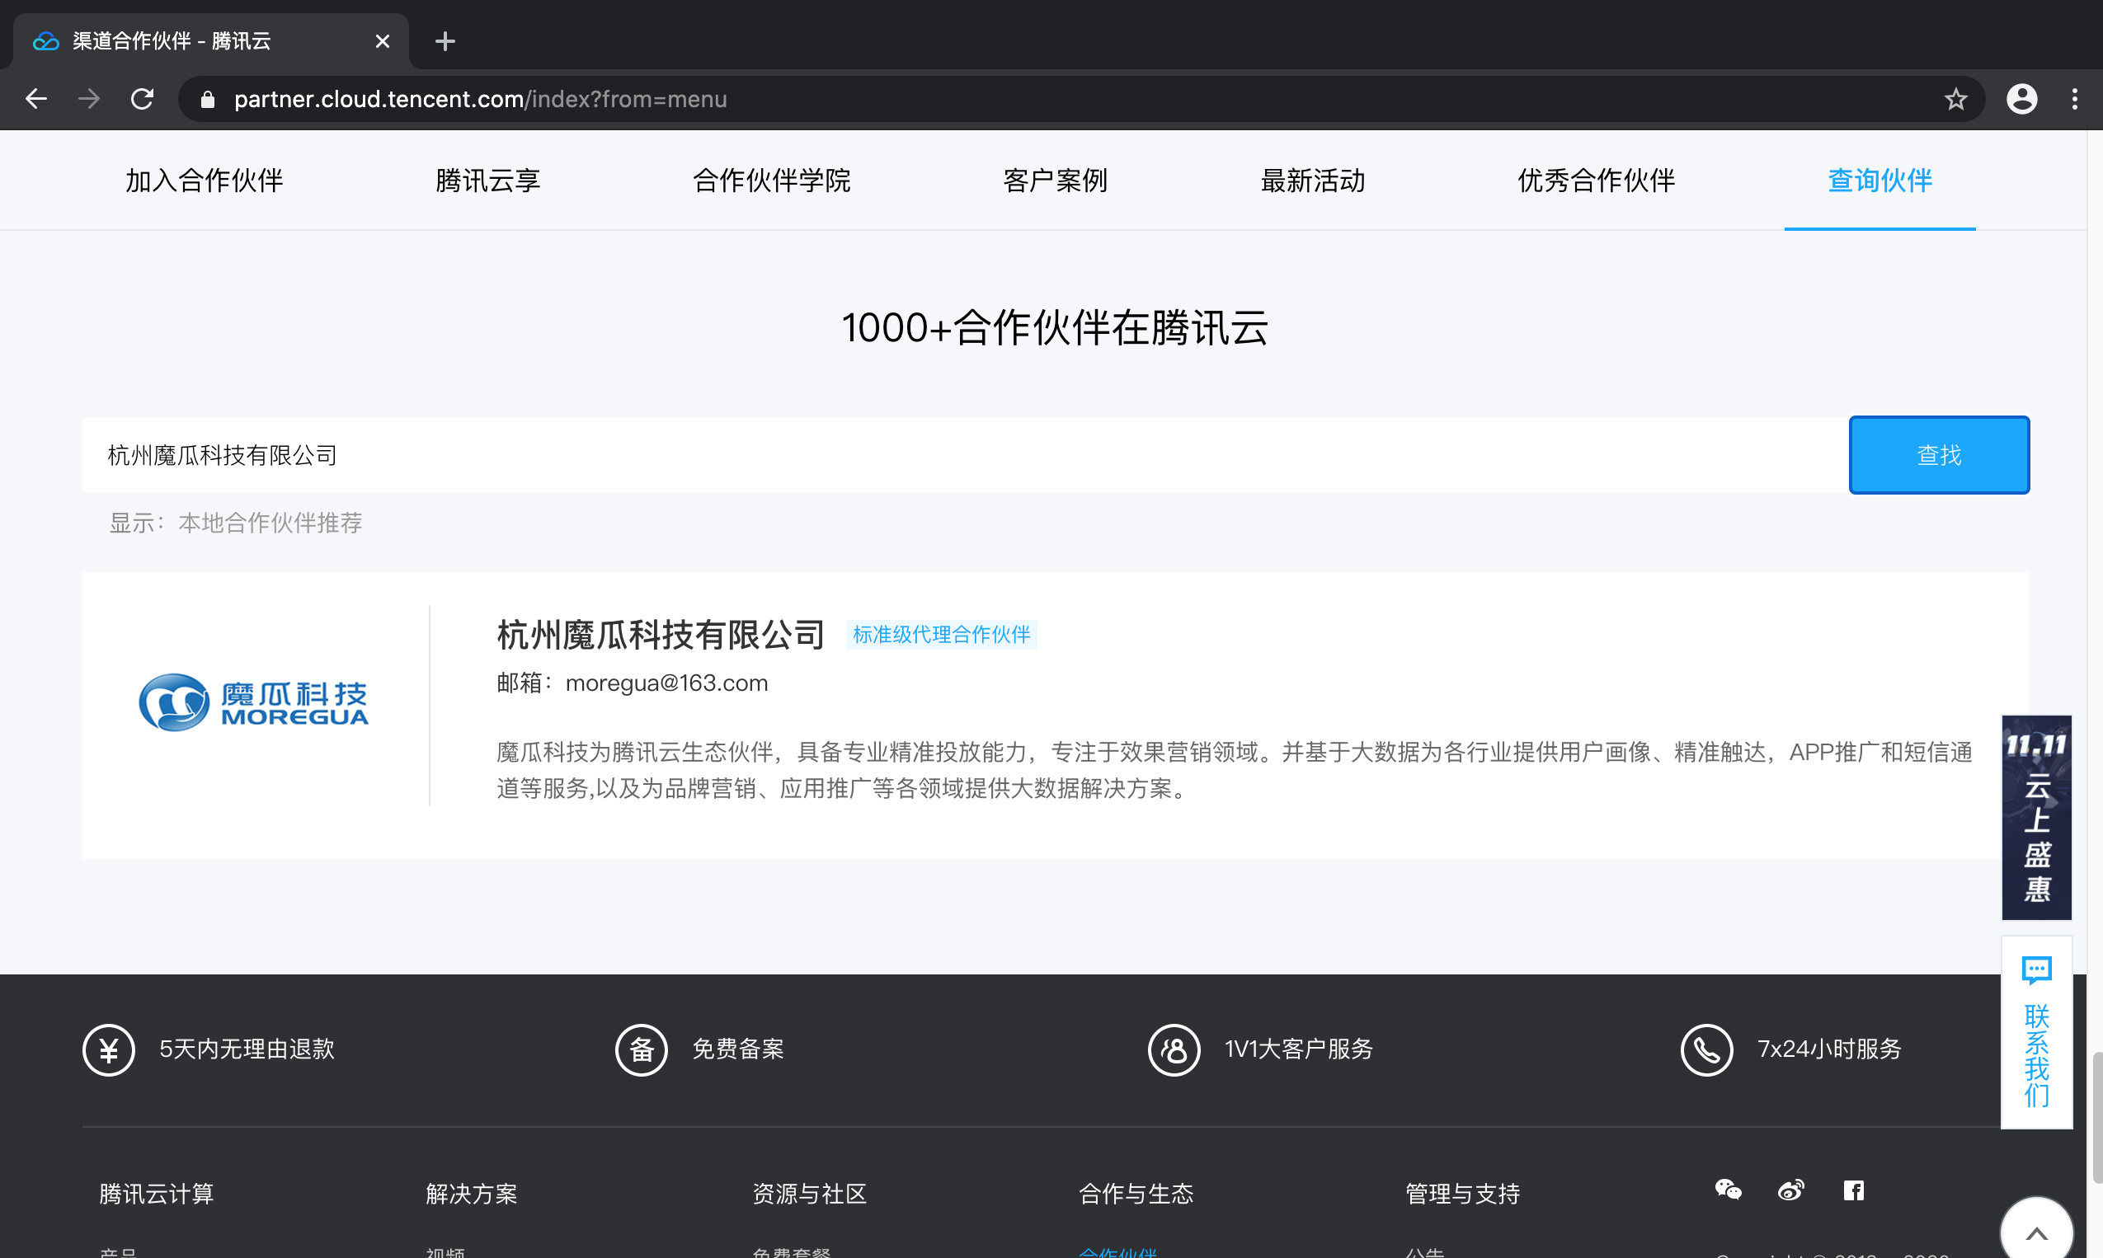Click the WeChat icon in the footer

point(1729,1190)
